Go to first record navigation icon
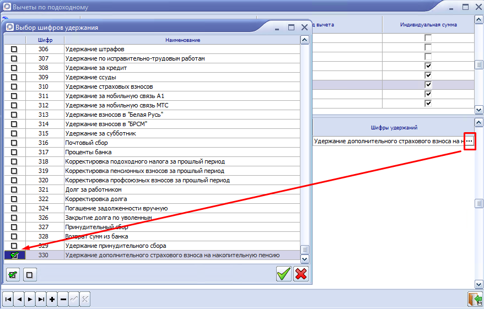 [x=8, y=299]
